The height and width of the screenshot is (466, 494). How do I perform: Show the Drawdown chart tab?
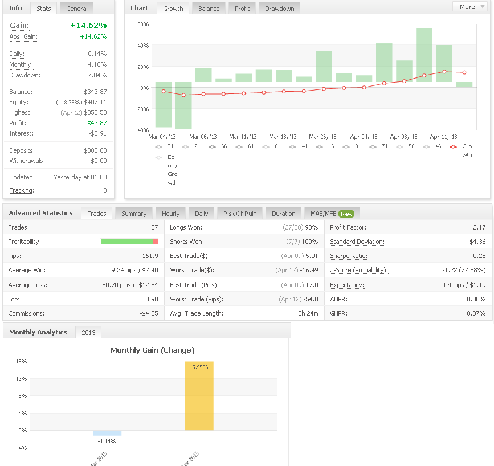click(279, 9)
